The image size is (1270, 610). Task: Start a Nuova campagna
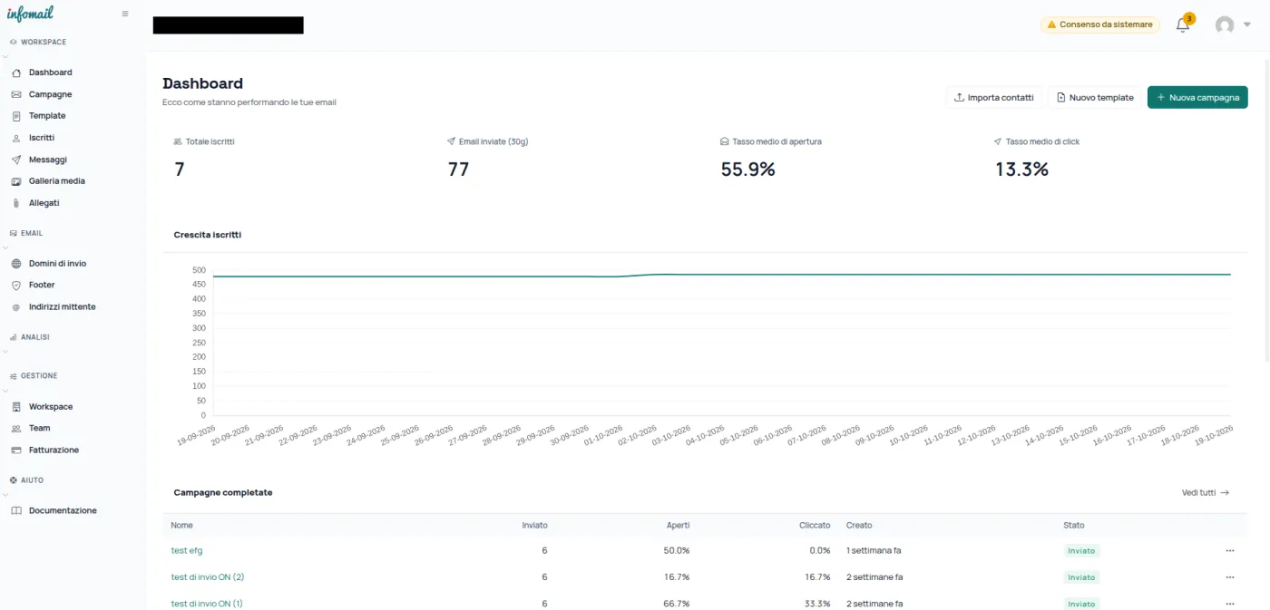click(1197, 97)
